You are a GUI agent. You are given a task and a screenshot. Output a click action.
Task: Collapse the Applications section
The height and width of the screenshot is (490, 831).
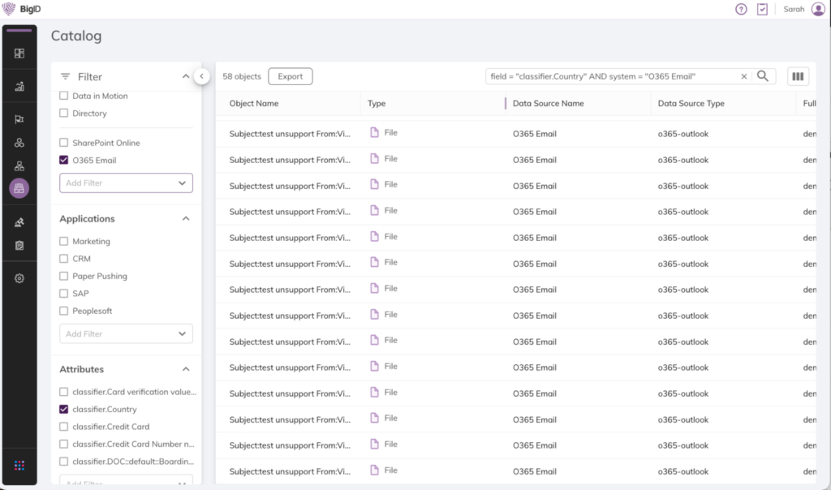pos(185,219)
